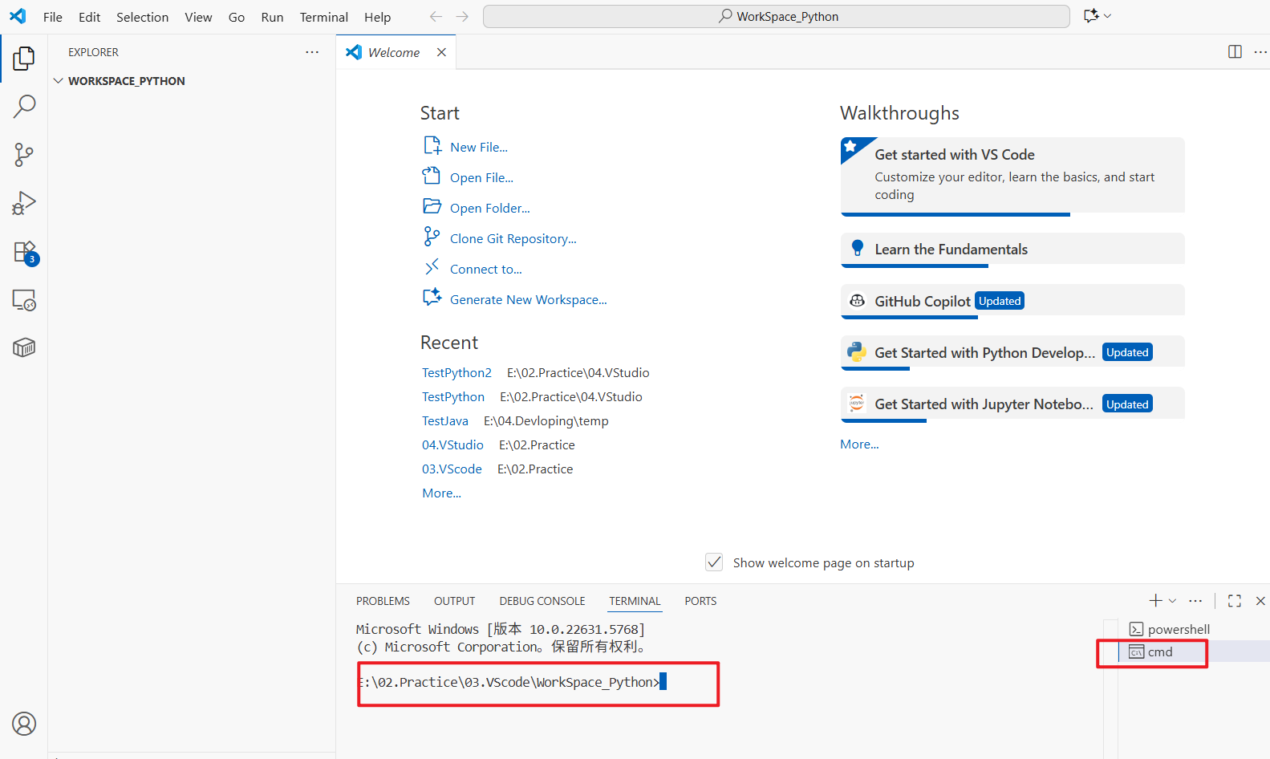Open the Go menu

pos(237,17)
